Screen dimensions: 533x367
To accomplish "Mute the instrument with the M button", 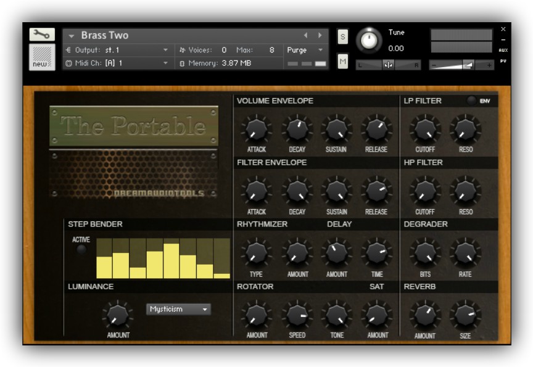I will click(x=342, y=62).
